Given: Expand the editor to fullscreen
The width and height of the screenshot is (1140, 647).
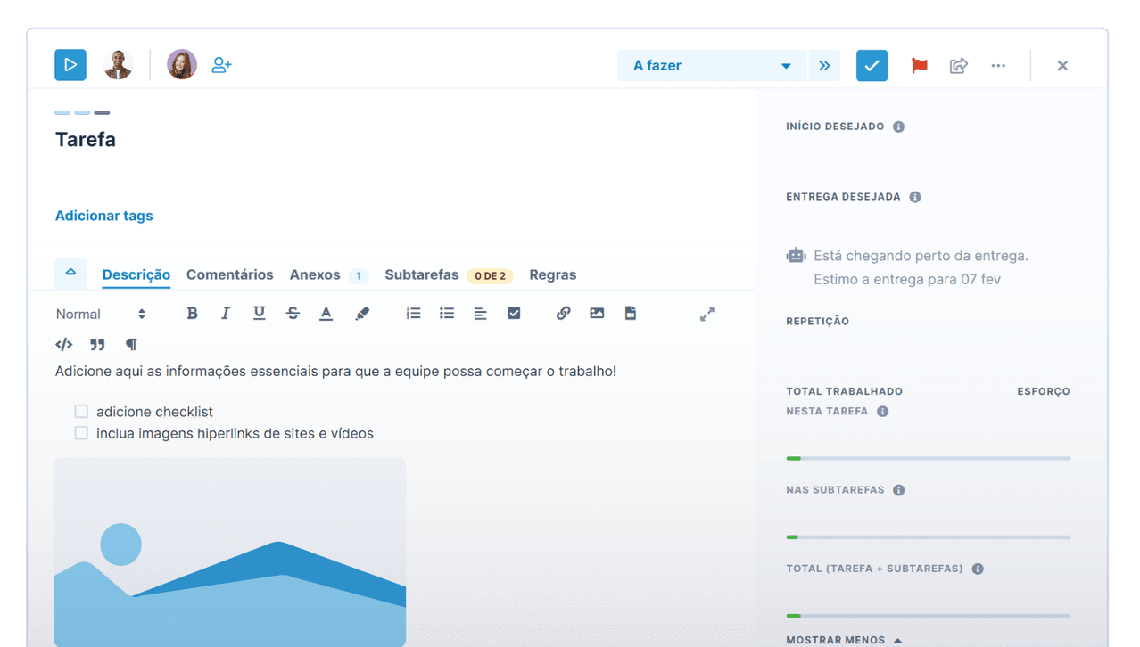Looking at the screenshot, I should pyautogui.click(x=707, y=315).
